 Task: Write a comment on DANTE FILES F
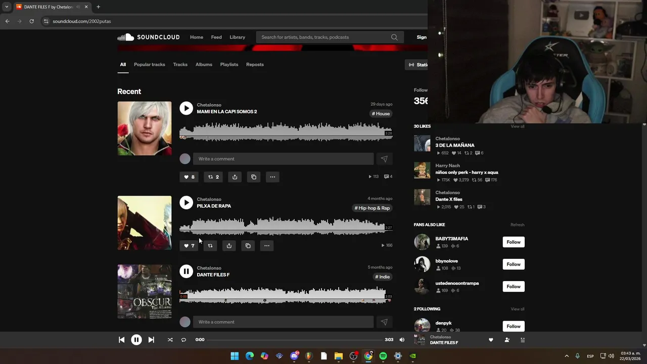pyautogui.click(x=283, y=322)
